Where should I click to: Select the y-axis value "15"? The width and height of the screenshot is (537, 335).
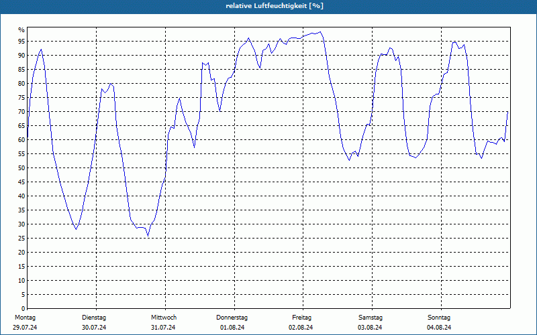point(21,266)
